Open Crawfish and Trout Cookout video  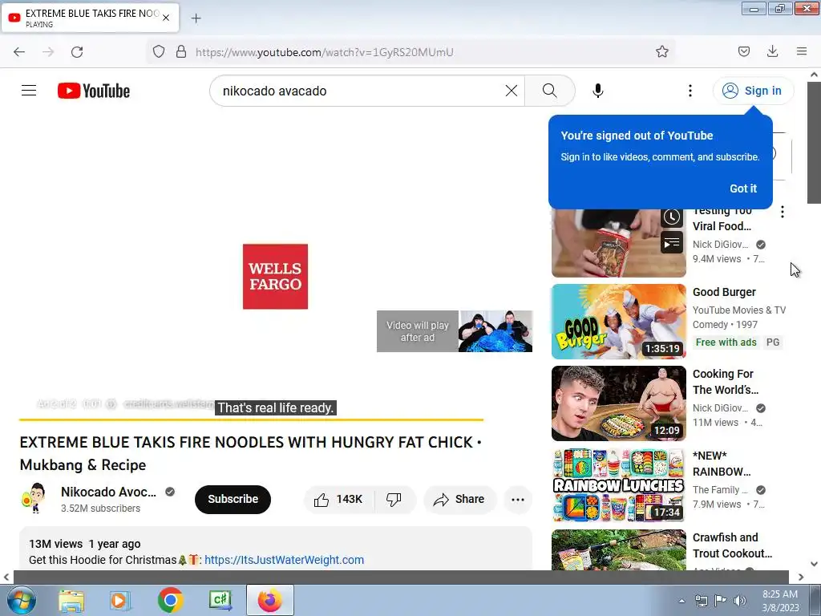732,545
